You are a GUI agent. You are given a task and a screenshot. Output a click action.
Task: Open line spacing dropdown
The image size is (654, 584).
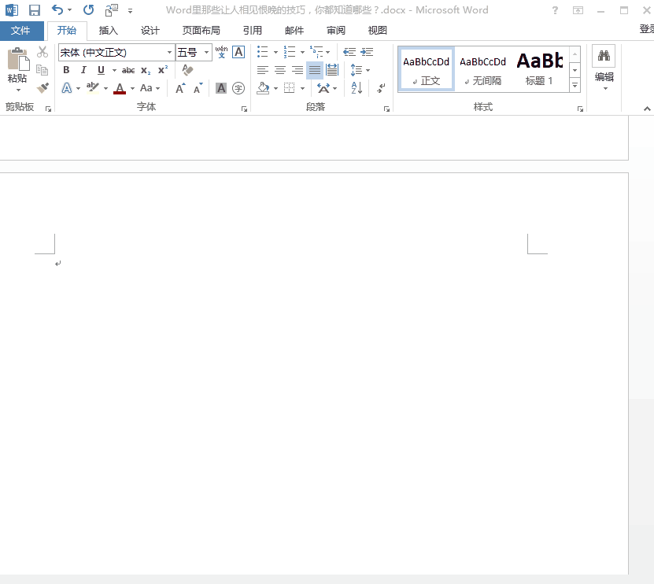[x=360, y=70]
